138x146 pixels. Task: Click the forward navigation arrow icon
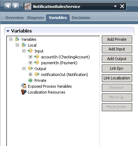click(x=15, y=6)
